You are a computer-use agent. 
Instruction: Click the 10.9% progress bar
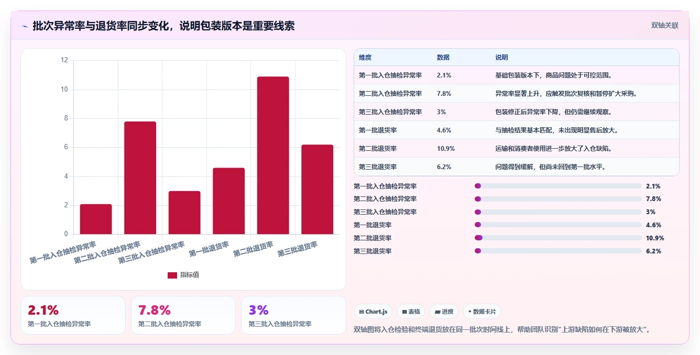click(x=558, y=238)
